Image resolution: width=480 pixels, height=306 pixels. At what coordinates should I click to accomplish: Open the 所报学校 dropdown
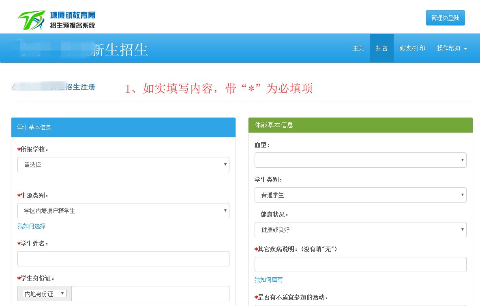tap(123, 165)
